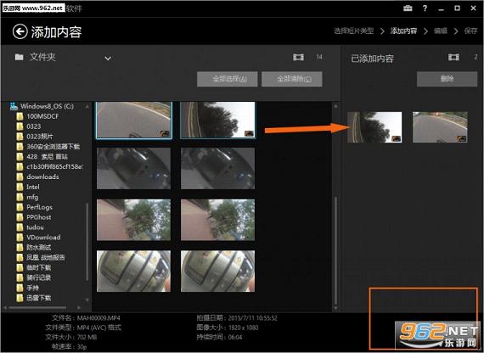This screenshot has height=353, width=484.
Task: Click video badge on tree-and-sky thumbnail in browser
Action: point(249,133)
